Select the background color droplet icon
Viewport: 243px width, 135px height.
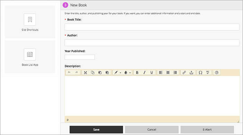(x=126, y=73)
